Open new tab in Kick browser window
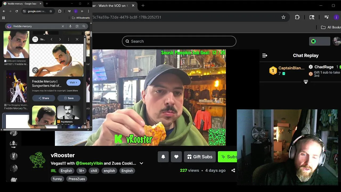Image resolution: width=341 pixels, height=192 pixels. click(x=143, y=6)
